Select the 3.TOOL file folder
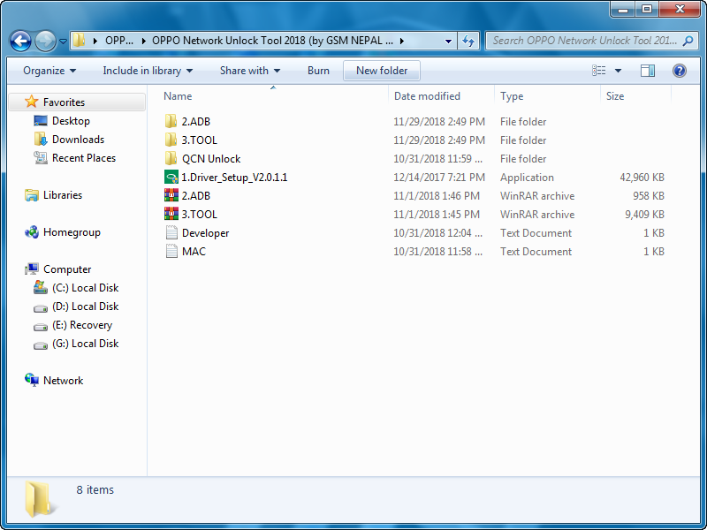707x530 pixels. [x=200, y=140]
